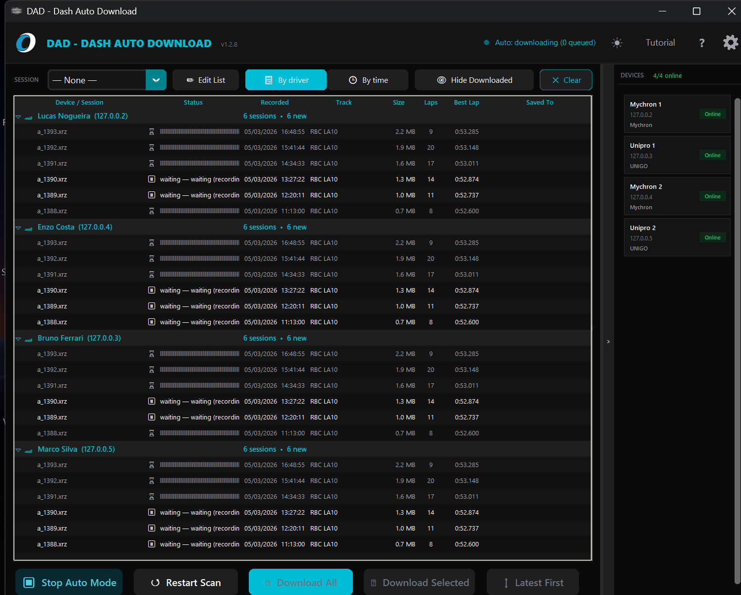Click progress bar of Marco Silva a_1391.xrz

coord(200,496)
